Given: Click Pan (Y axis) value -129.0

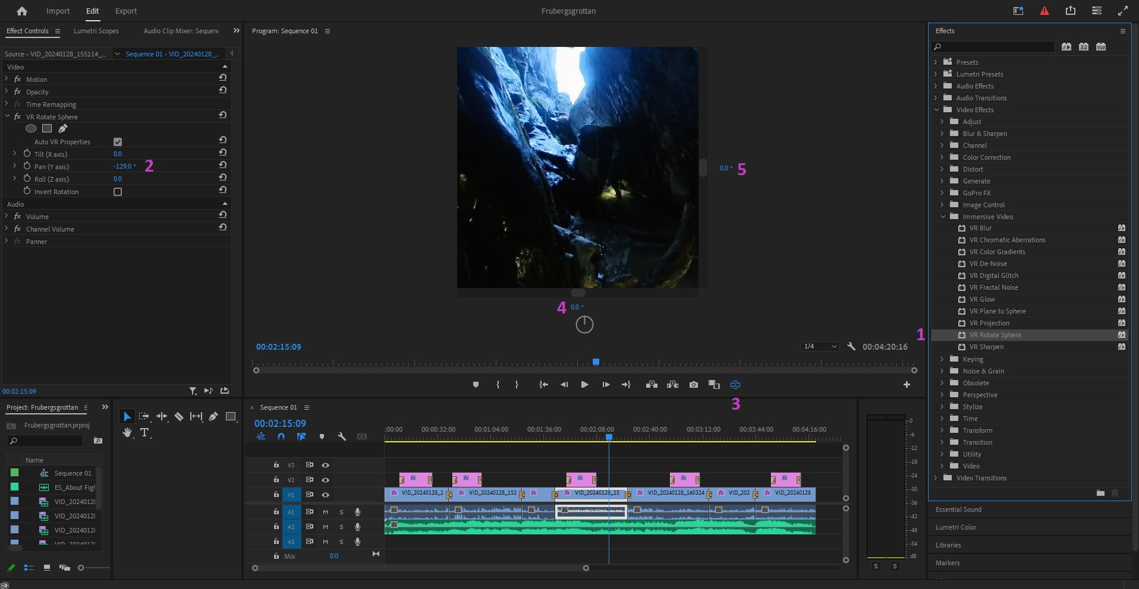Looking at the screenshot, I should (124, 166).
